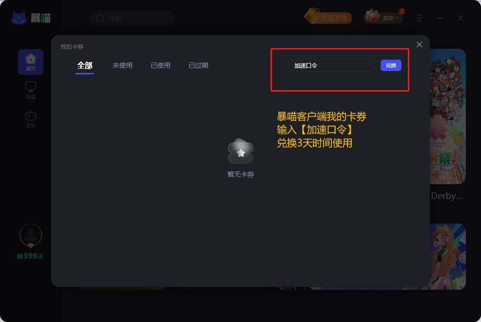Switch to the 已使用 tab
The height and width of the screenshot is (322, 481).
point(160,65)
